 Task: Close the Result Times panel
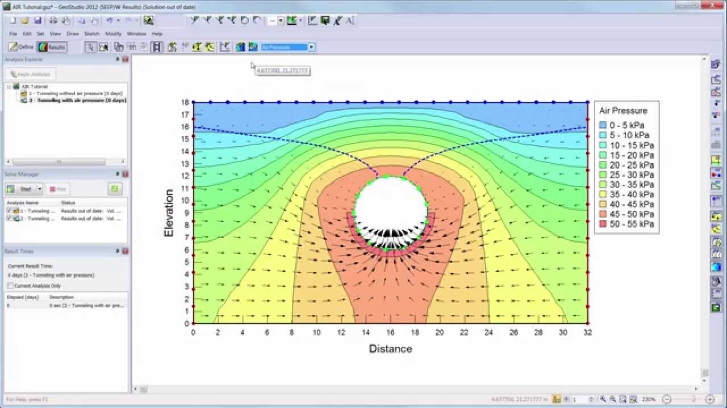click(x=125, y=251)
